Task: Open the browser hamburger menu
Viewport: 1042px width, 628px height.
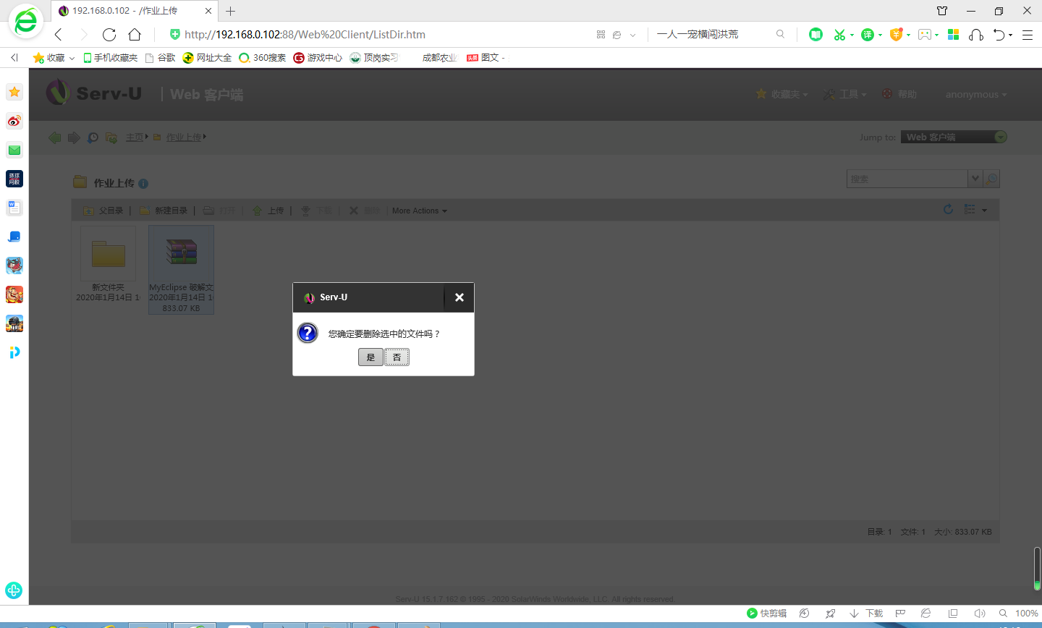Action: [x=1027, y=35]
